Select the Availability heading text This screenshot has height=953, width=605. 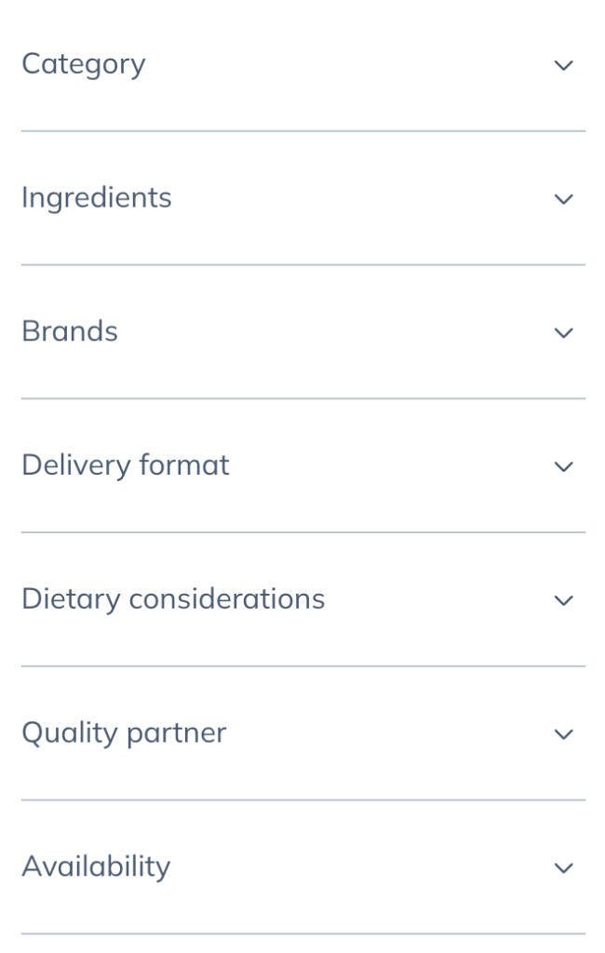click(96, 866)
